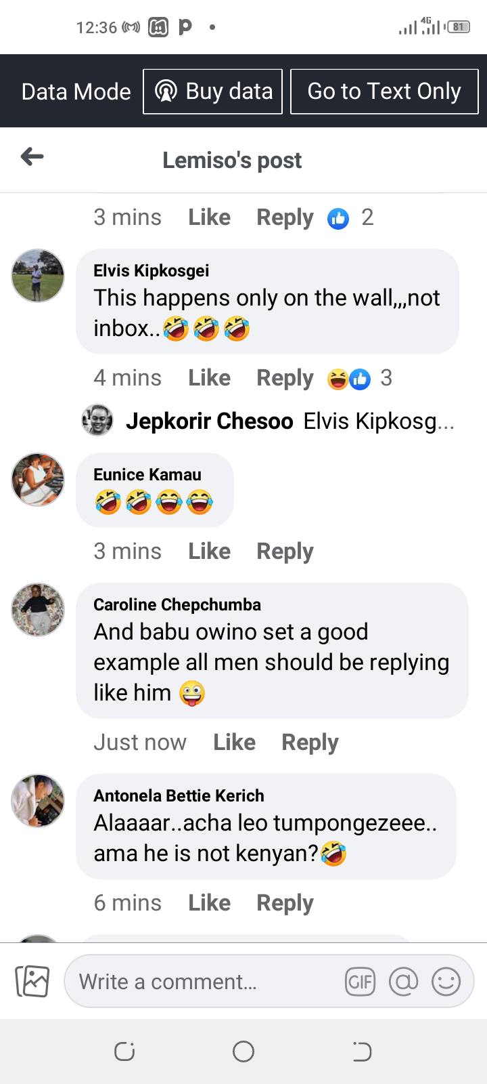Open Caroline Chepchumba's profile picture
Screen dimensions: 487x1084
pyautogui.click(x=38, y=610)
